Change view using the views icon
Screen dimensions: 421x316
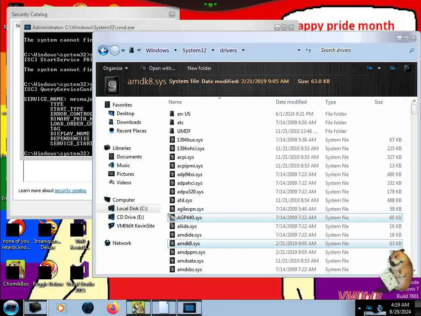(370, 68)
